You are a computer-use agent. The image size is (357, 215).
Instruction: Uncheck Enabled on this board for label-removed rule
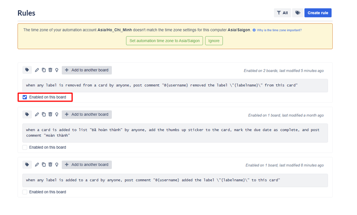pyautogui.click(x=25, y=97)
